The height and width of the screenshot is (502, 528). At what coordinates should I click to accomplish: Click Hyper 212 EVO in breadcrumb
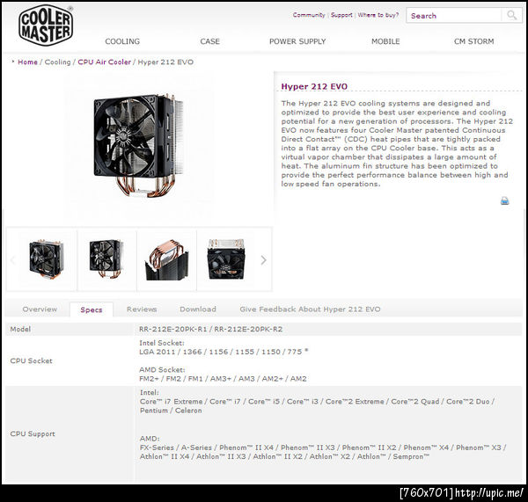click(165, 62)
